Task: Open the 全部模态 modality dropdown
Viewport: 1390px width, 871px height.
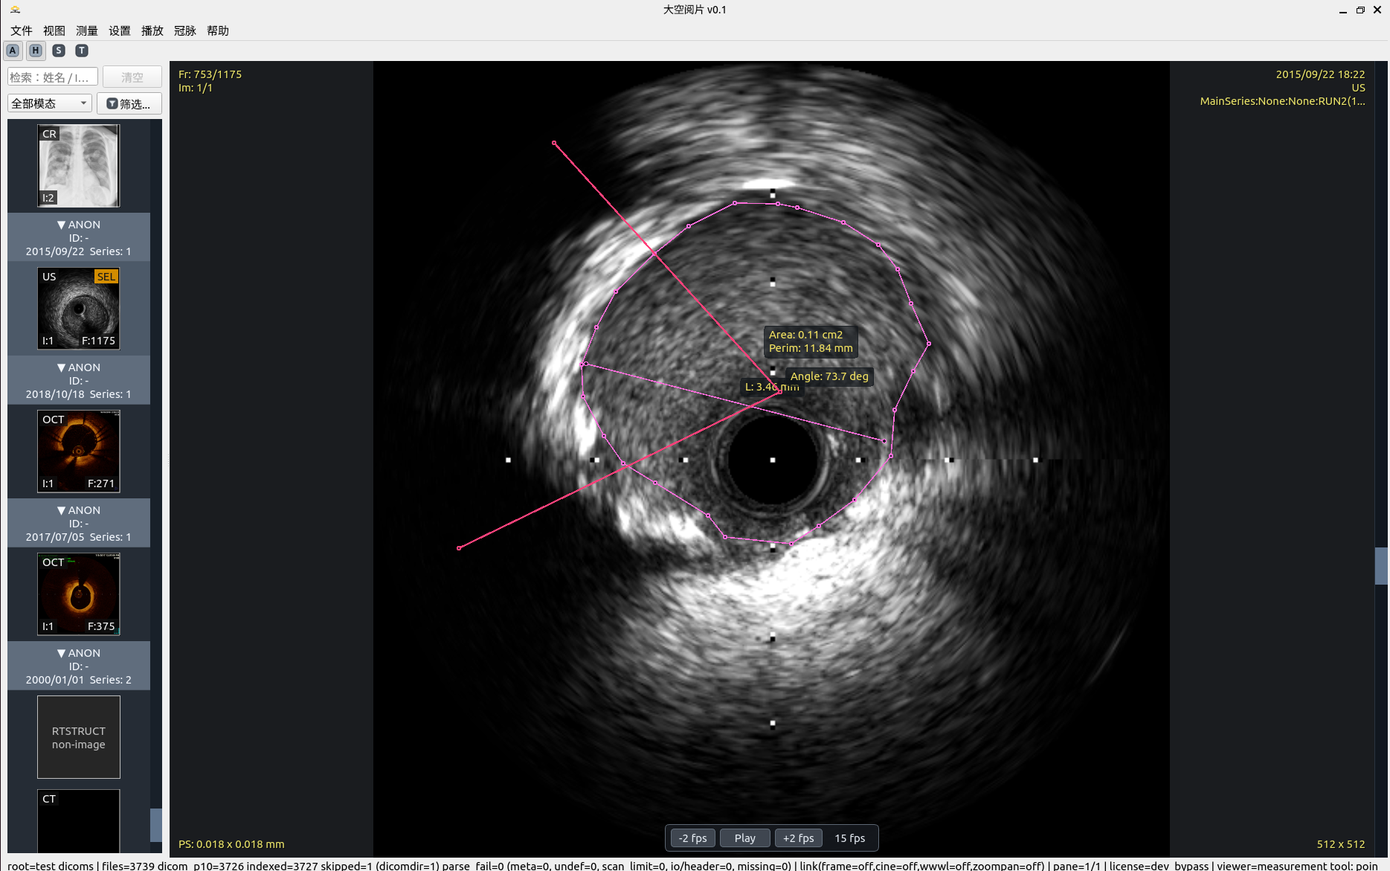Action: click(49, 103)
